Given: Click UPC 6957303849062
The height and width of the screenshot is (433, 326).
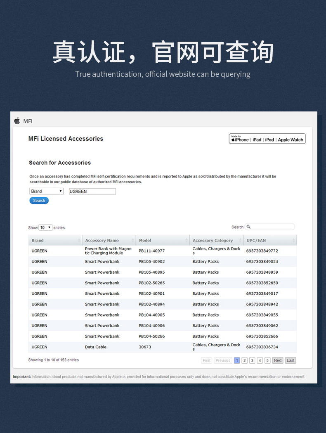Looking at the screenshot, I should (262, 326).
